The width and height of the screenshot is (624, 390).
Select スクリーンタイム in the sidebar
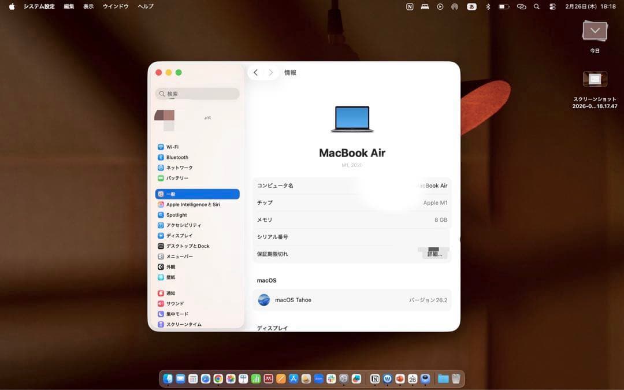(198, 324)
